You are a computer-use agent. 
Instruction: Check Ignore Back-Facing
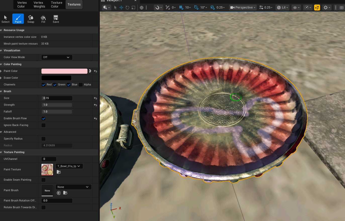pos(43,125)
